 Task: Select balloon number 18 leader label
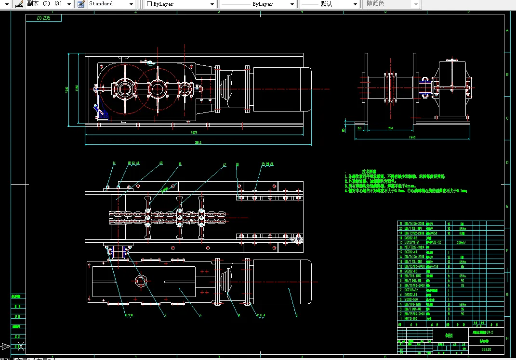point(237,165)
